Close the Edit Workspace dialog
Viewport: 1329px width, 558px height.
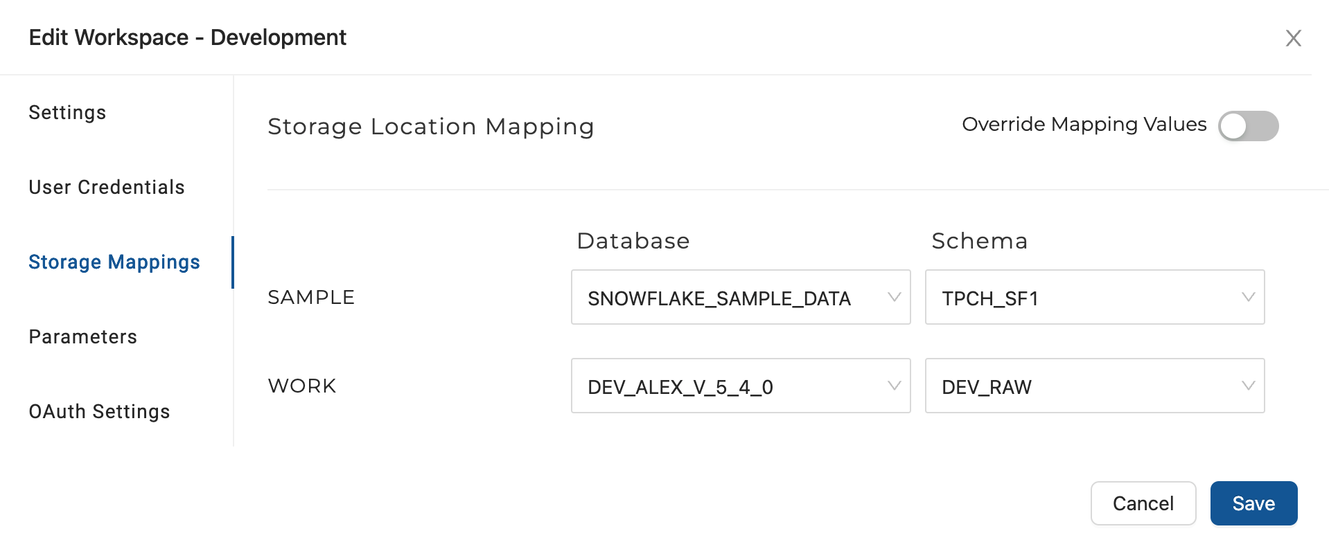(1293, 38)
